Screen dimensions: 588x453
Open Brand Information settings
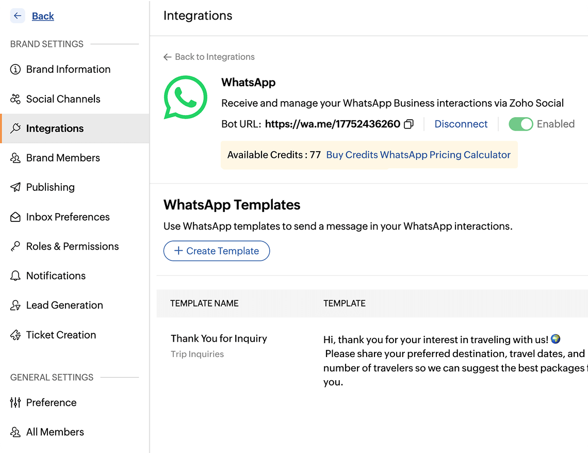(68, 69)
